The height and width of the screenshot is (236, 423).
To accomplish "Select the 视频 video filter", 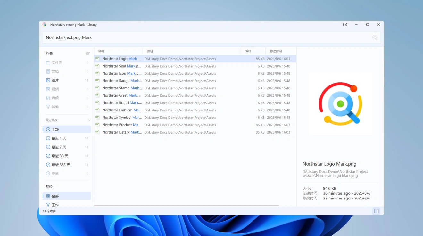I will (67, 89).
